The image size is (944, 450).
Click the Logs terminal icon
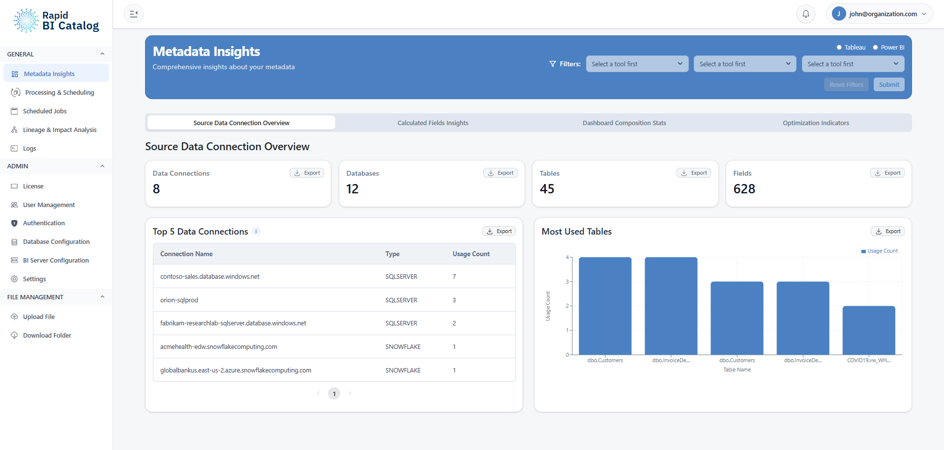tap(14, 148)
